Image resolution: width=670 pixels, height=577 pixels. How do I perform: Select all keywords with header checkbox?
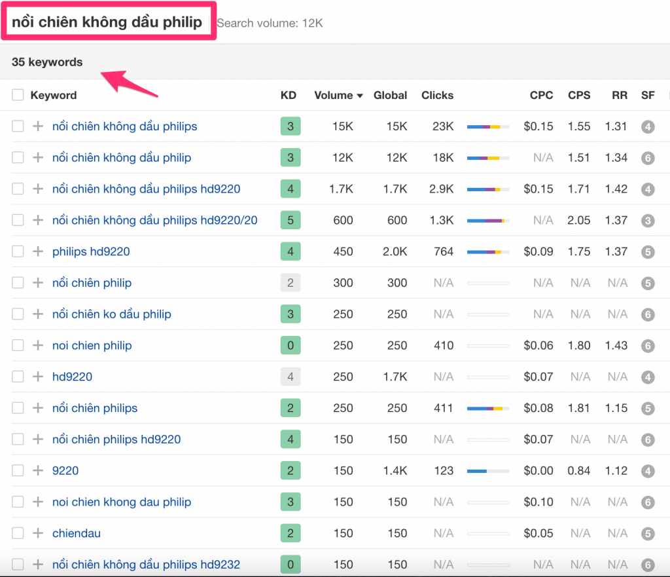pyautogui.click(x=18, y=95)
